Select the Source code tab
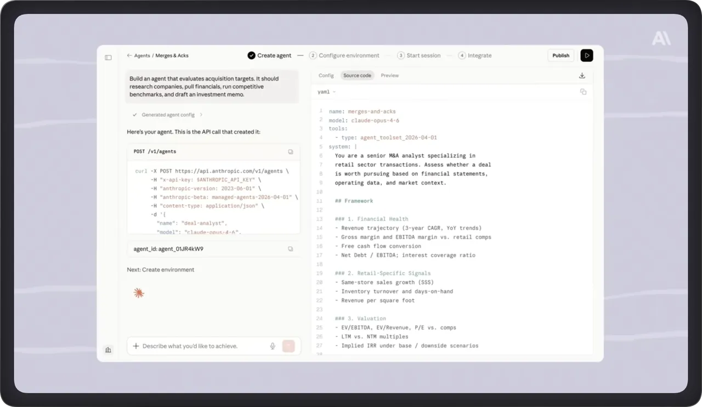 click(357, 76)
